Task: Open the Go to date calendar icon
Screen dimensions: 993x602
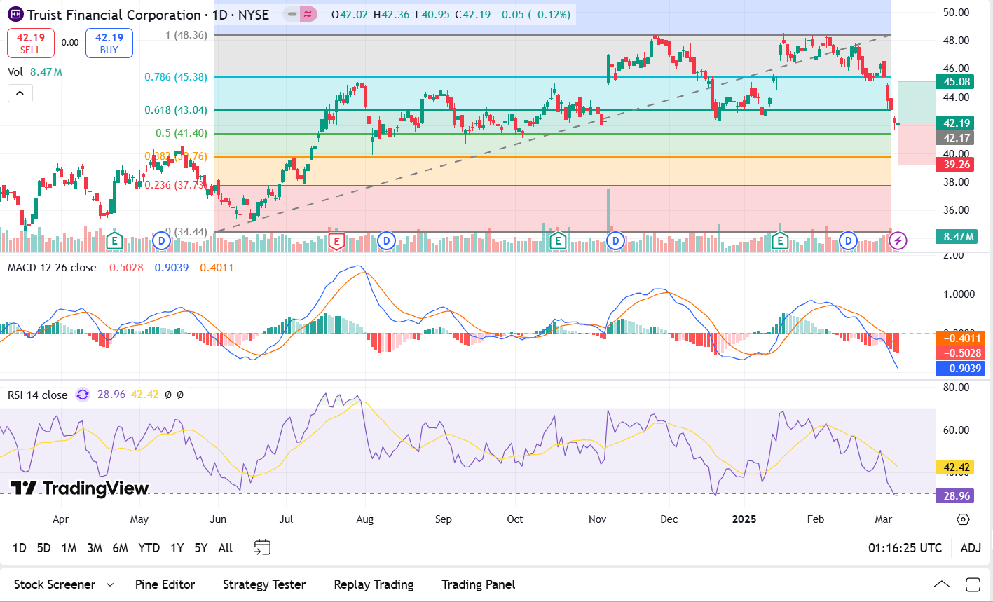Action: pos(262,547)
